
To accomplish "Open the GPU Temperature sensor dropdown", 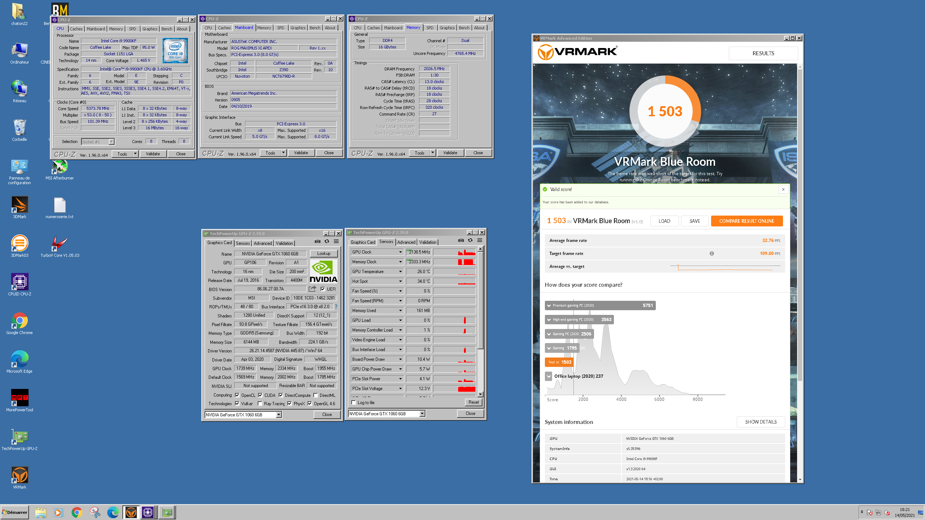I will click(400, 272).
